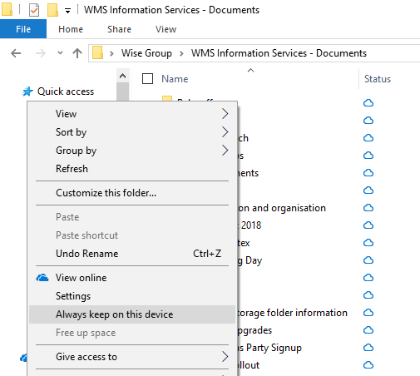Choose Always keep on this device
The height and width of the screenshot is (376, 420).
tap(132, 314)
